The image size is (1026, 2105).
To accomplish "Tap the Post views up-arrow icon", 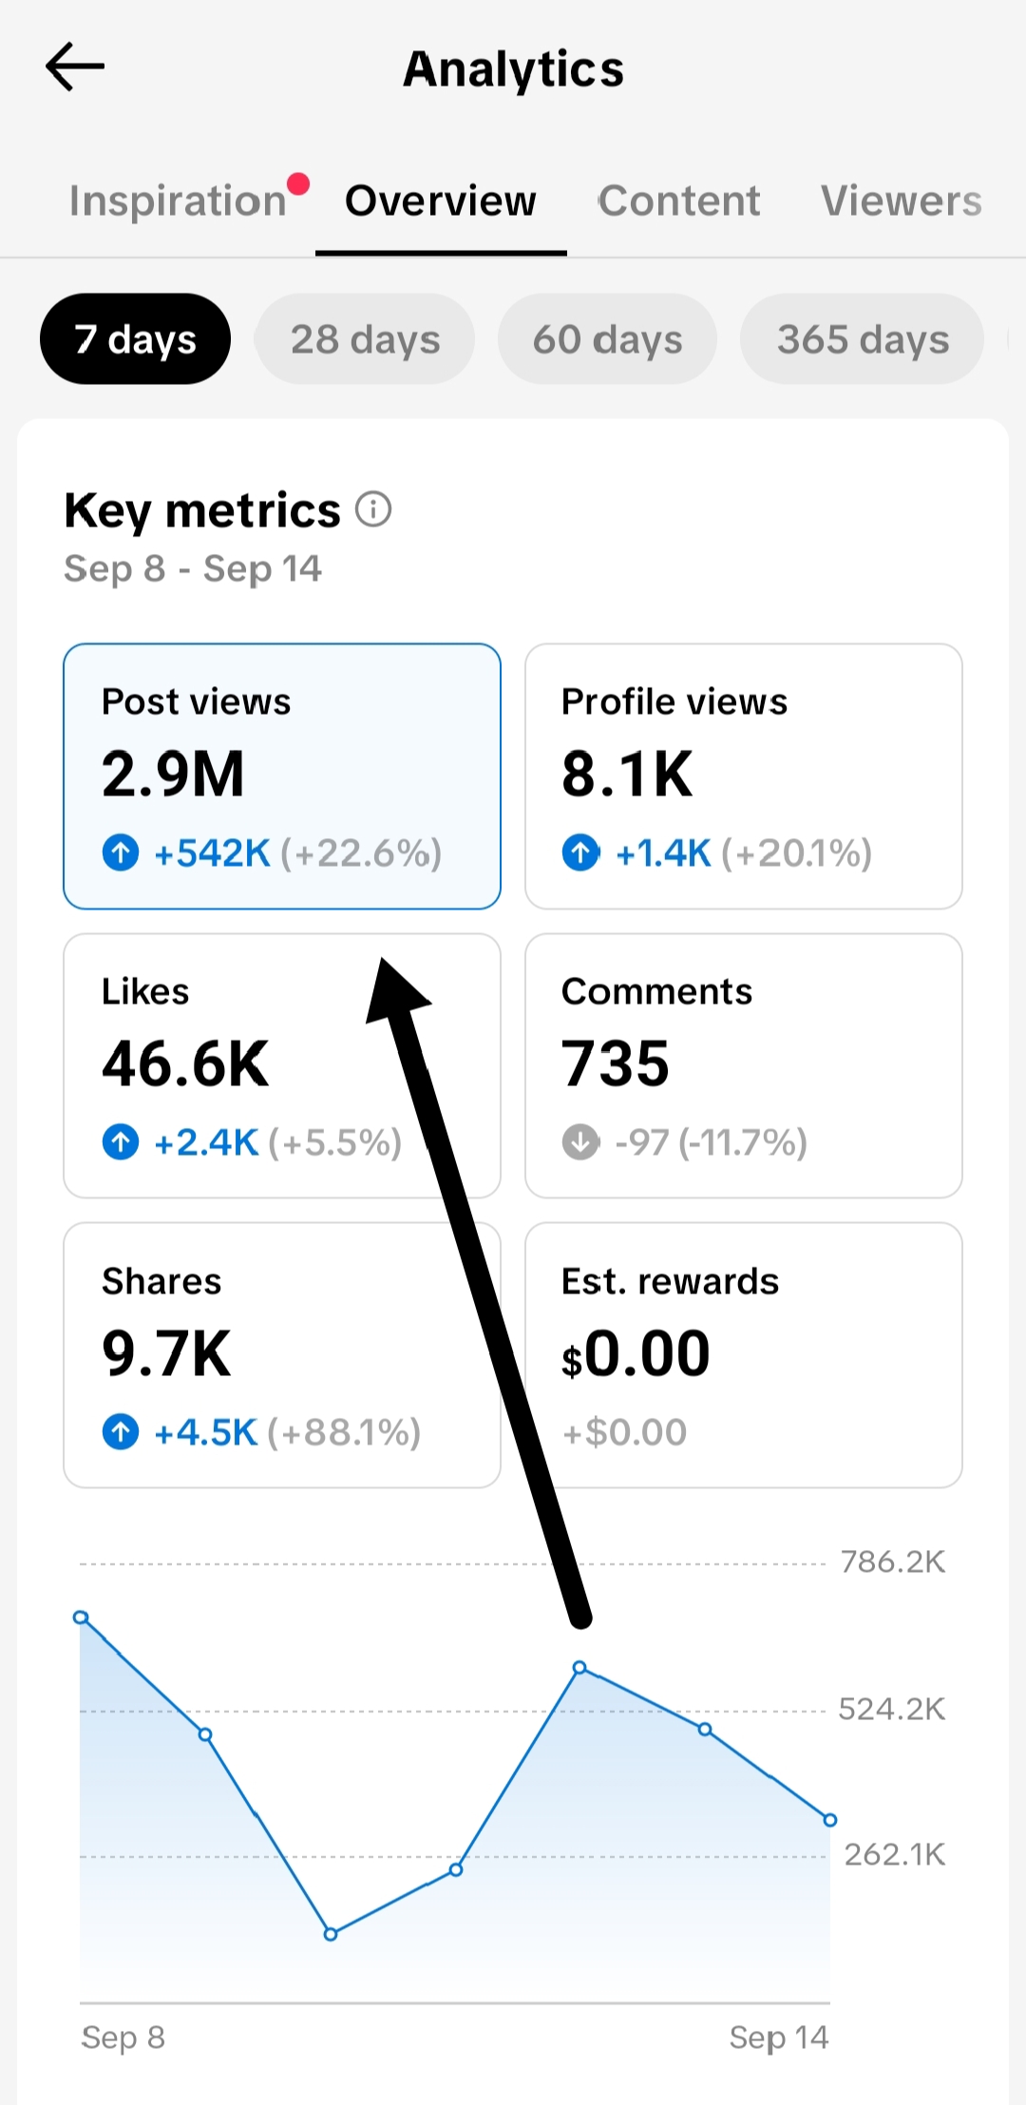I will tap(121, 852).
